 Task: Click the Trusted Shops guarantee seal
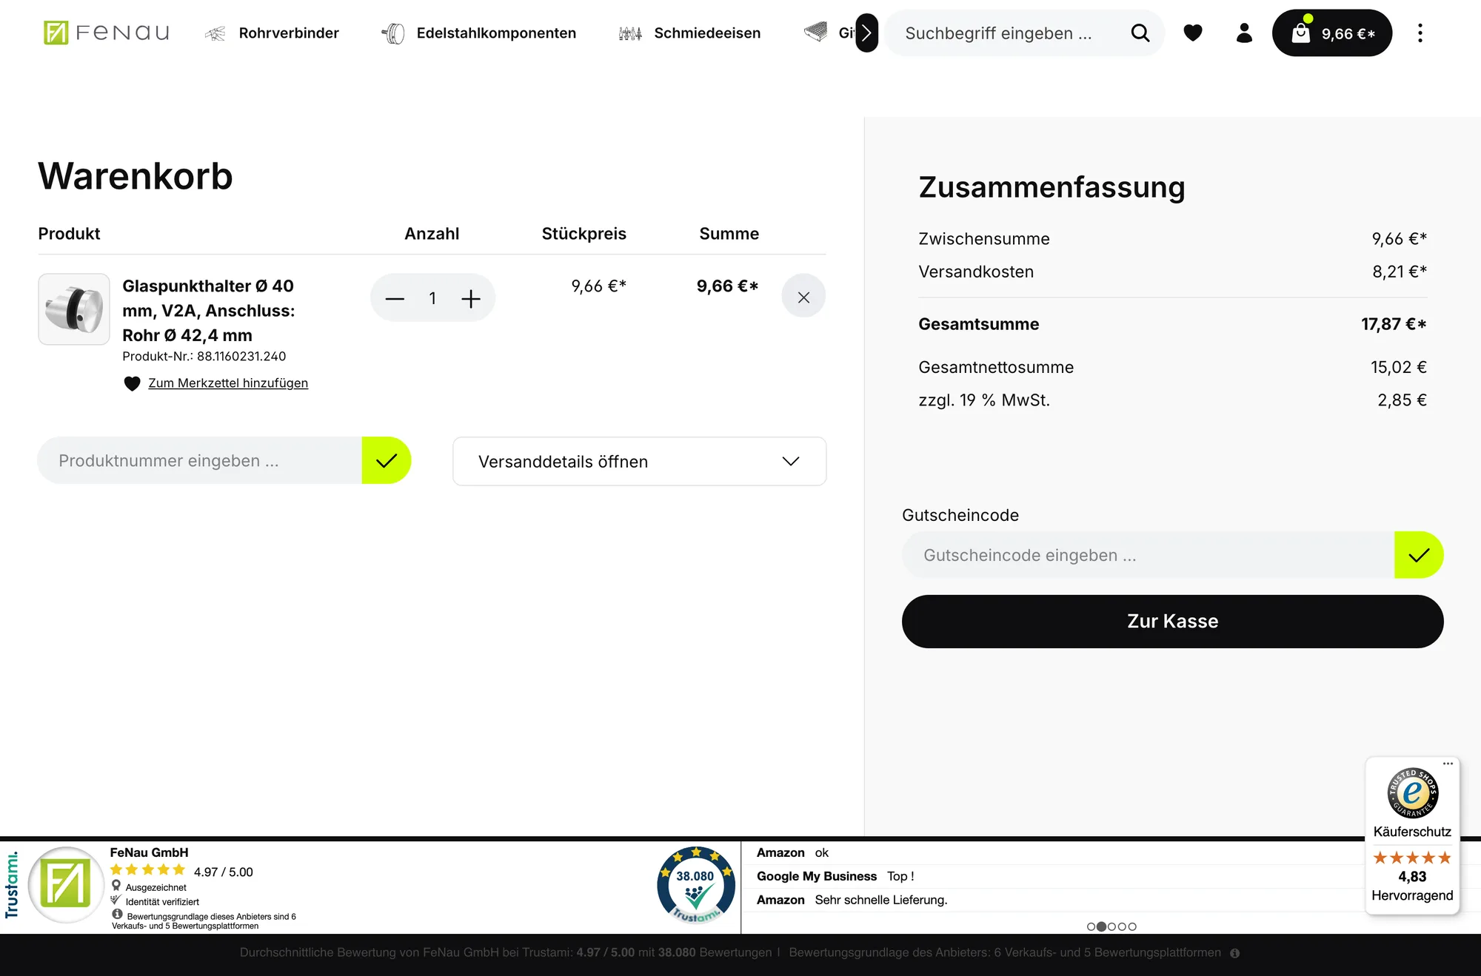click(x=1412, y=792)
